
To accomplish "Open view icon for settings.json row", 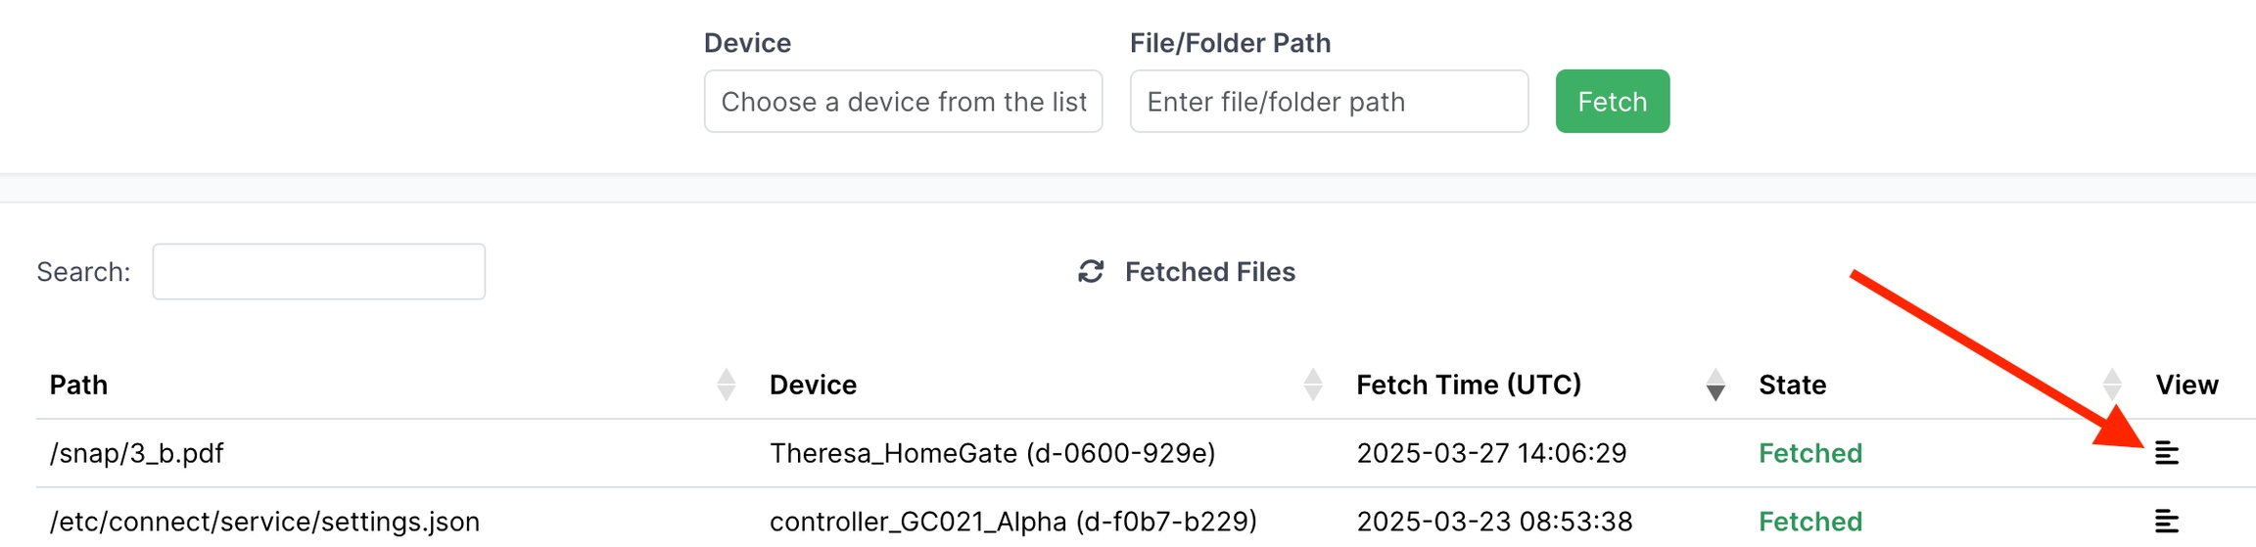I will 2167,522.
